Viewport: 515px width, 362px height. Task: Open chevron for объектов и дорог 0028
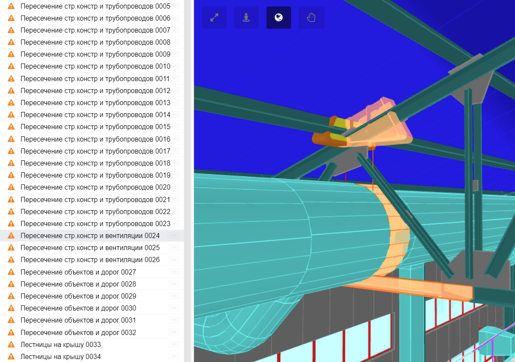174,284
